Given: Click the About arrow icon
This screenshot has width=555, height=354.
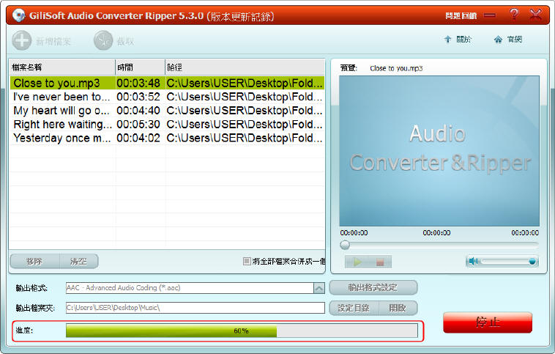Looking at the screenshot, I should pos(447,40).
